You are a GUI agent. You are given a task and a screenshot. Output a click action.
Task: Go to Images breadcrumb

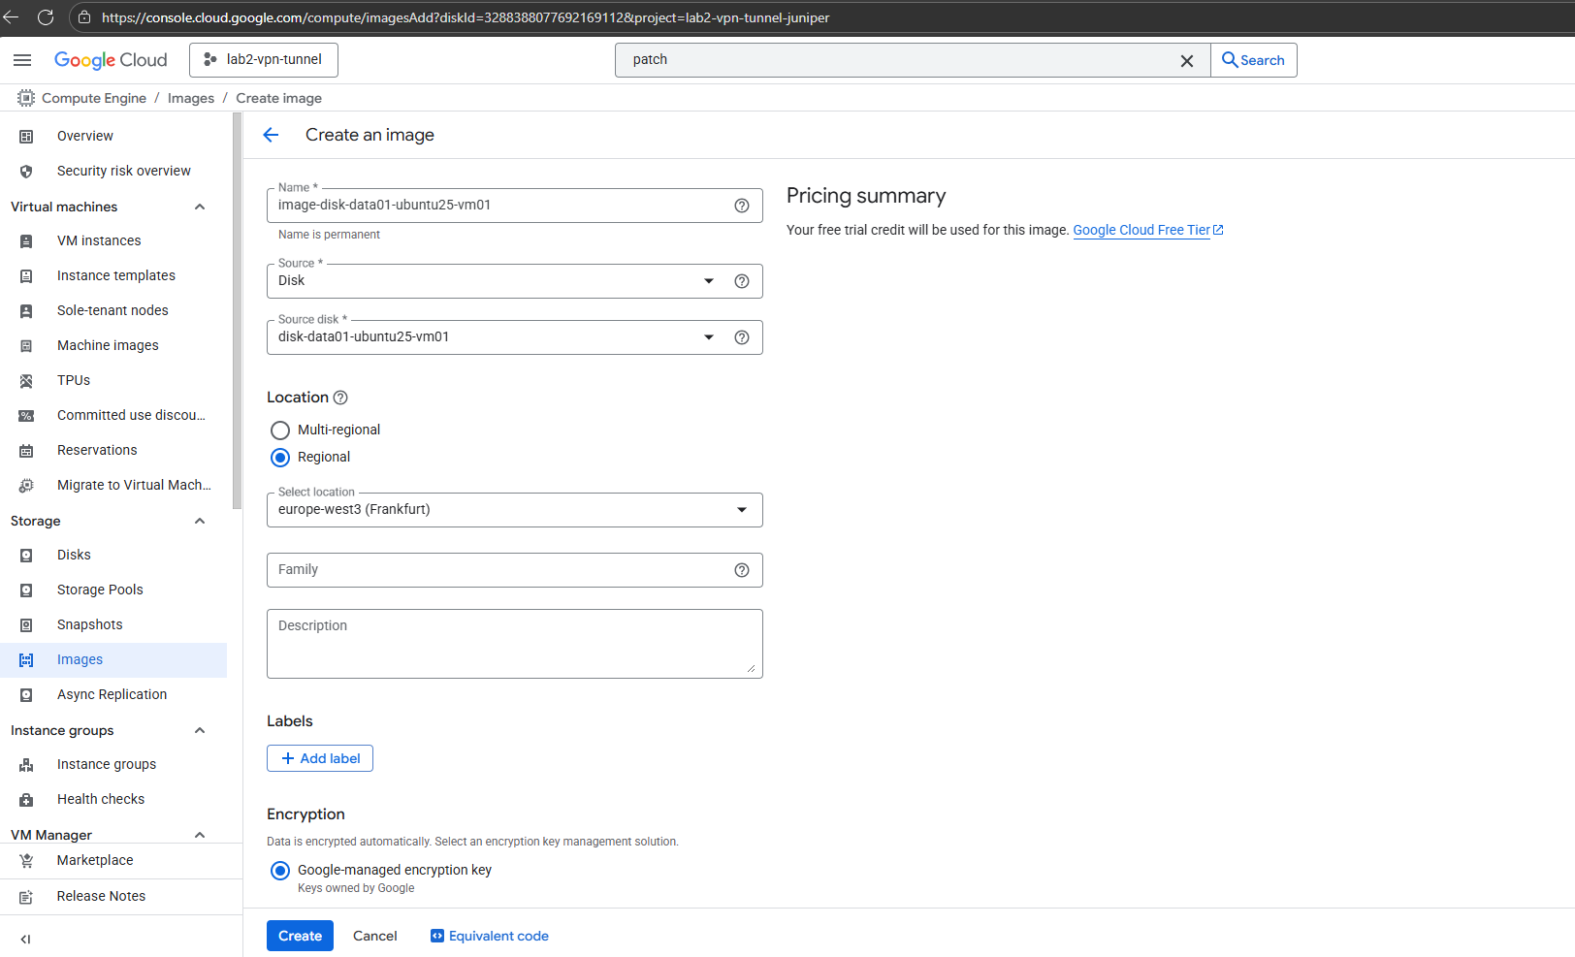191,98
